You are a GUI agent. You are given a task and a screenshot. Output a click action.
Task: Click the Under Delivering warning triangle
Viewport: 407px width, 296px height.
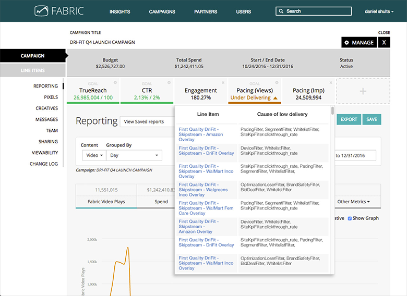pyautogui.click(x=275, y=98)
